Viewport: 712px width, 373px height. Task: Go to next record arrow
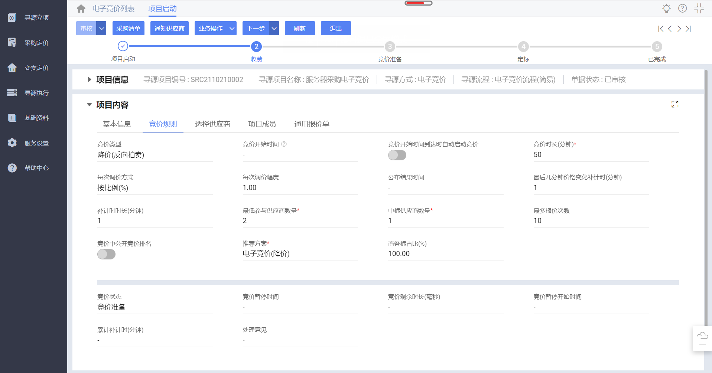[x=679, y=29]
